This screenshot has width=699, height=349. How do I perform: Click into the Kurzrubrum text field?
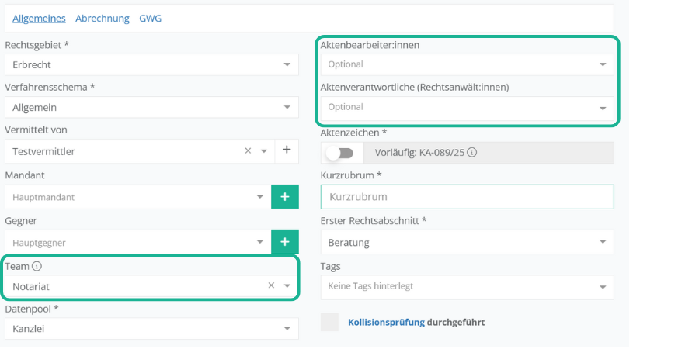[x=466, y=197]
